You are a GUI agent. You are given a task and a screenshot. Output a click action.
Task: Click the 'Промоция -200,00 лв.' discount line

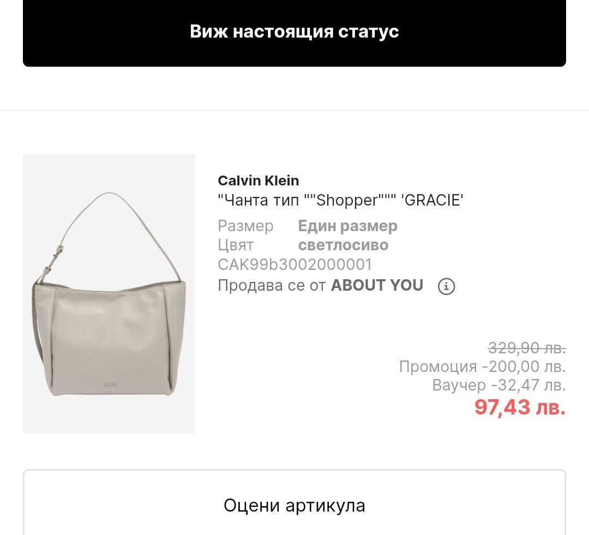[x=482, y=366]
